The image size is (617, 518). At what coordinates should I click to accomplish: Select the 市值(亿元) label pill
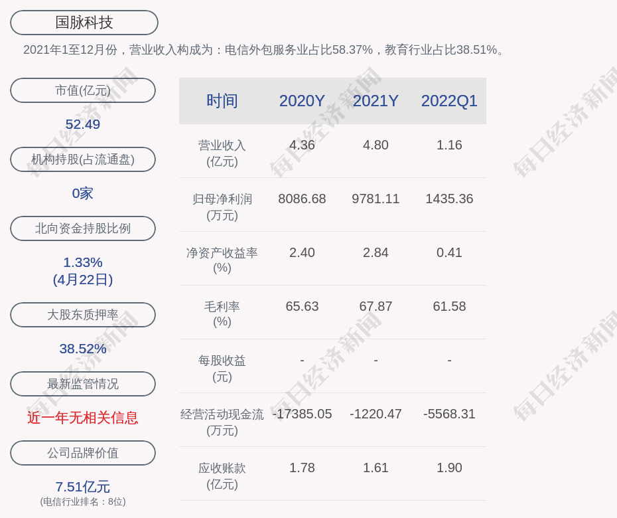pos(83,90)
